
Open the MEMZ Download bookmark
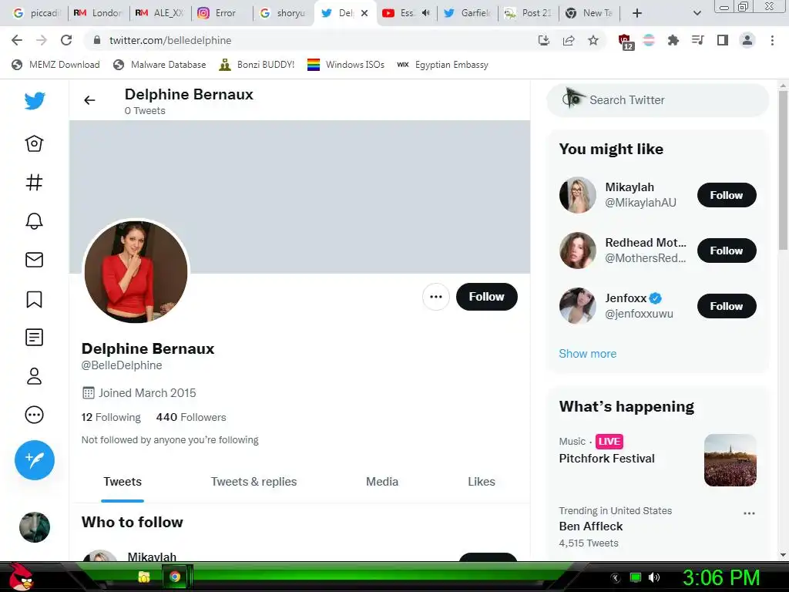[55, 65]
